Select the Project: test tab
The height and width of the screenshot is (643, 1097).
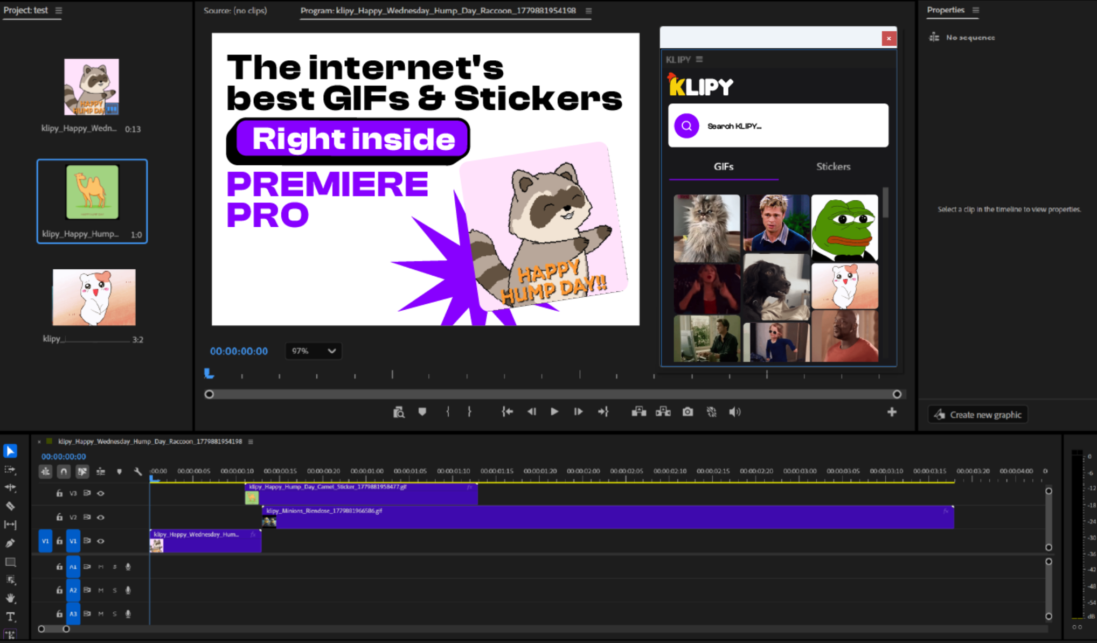click(25, 10)
